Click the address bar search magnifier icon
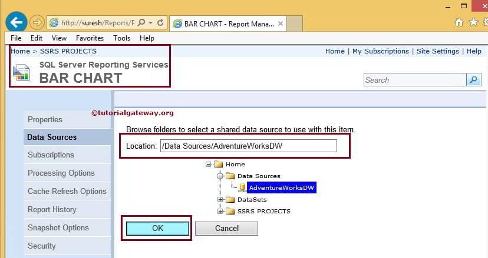 pyautogui.click(x=141, y=23)
